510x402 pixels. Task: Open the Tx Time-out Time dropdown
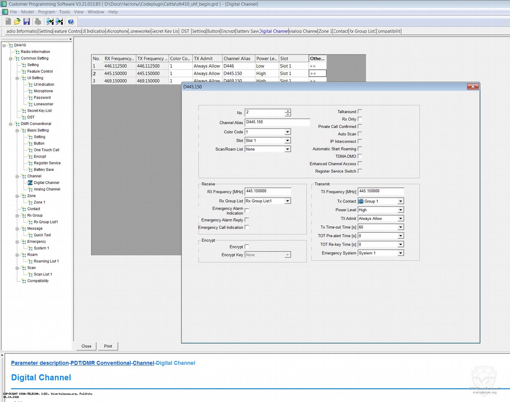point(401,227)
